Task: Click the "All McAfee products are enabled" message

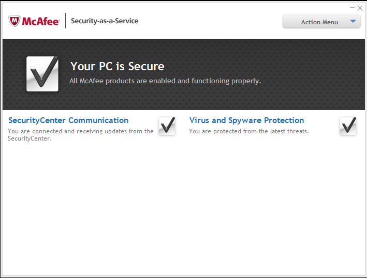Action: [165, 81]
